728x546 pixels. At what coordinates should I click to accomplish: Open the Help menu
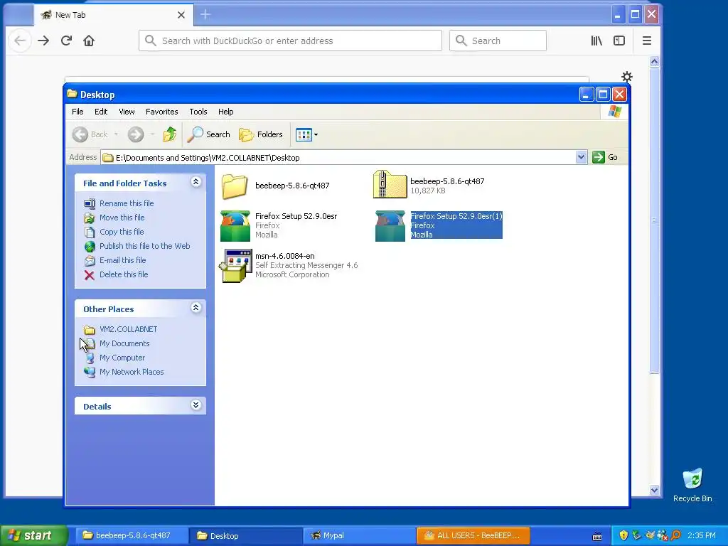click(225, 112)
